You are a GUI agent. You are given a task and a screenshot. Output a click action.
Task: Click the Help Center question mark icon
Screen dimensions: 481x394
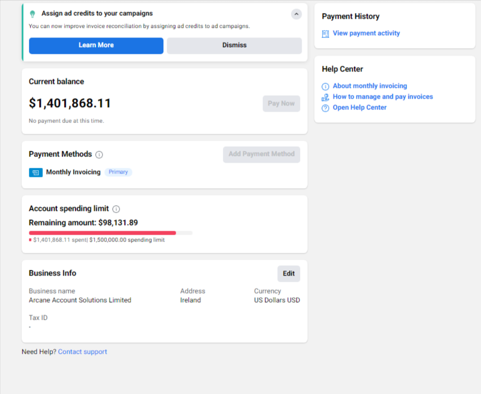[x=325, y=108]
